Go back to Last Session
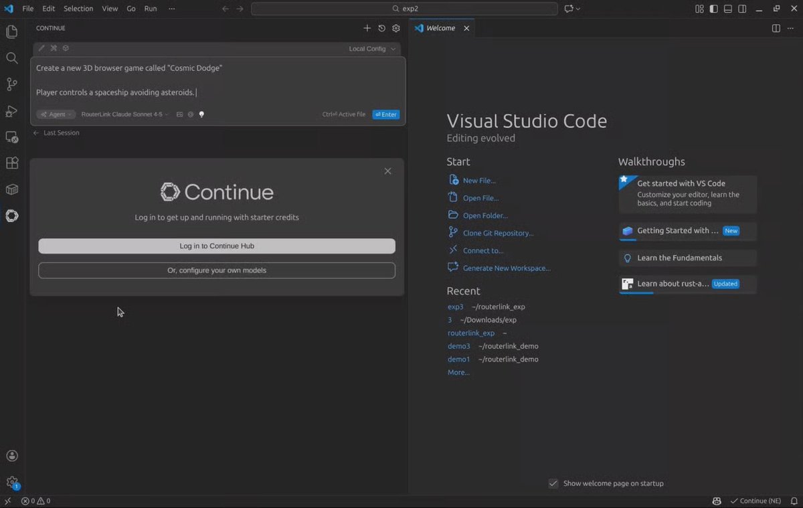 point(56,133)
